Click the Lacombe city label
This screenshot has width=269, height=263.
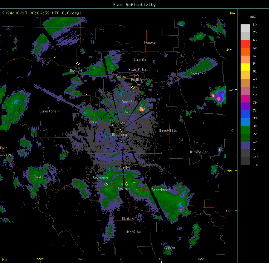click(140, 60)
